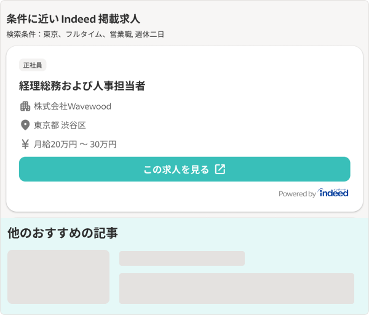The image size is (369, 315).
Task: Click the 条件に近い Indeed 掲載求人 heading
Action: [x=73, y=19]
